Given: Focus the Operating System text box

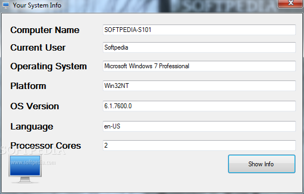Looking at the screenshot, I should 199,66.
